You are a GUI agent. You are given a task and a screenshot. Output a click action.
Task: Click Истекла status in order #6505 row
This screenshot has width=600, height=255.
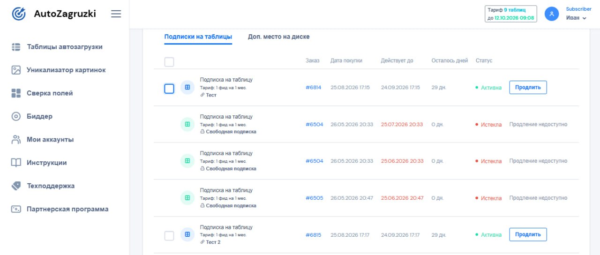(488, 198)
